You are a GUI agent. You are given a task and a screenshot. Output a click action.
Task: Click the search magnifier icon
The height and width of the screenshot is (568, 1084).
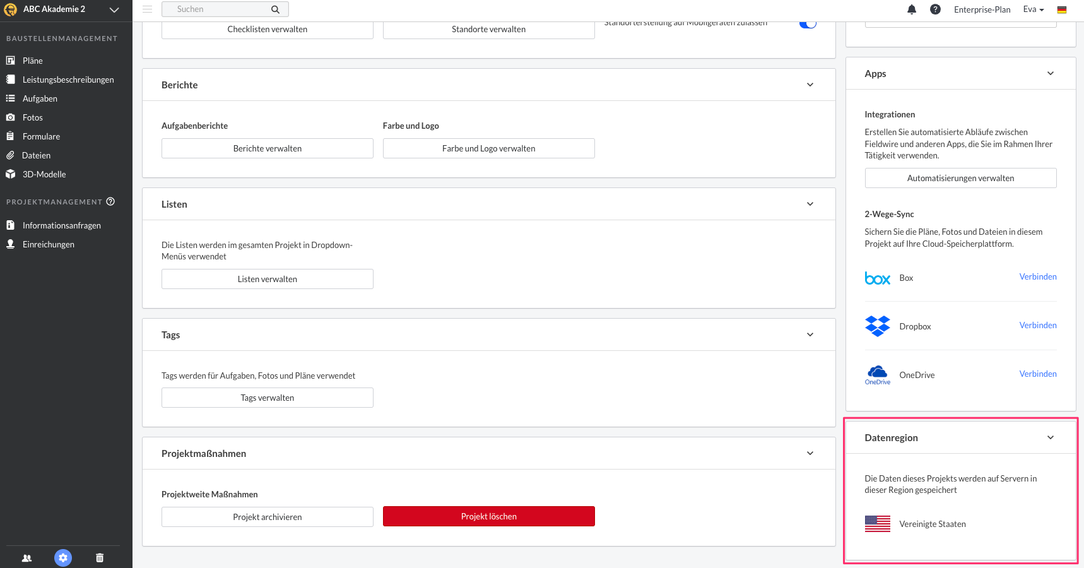tap(275, 9)
